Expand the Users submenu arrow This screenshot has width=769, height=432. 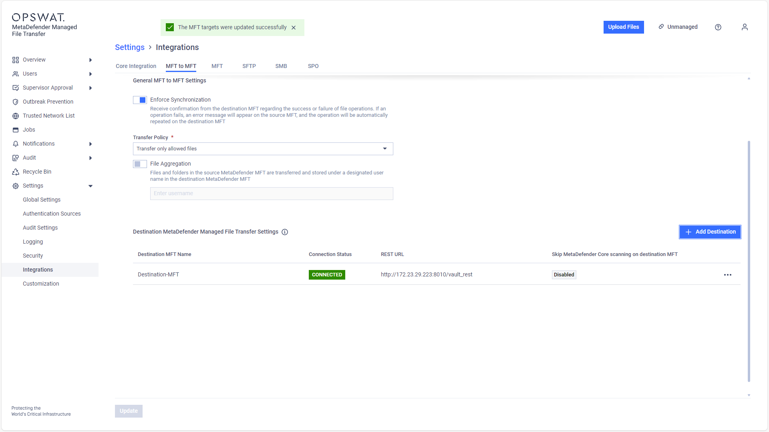91,74
